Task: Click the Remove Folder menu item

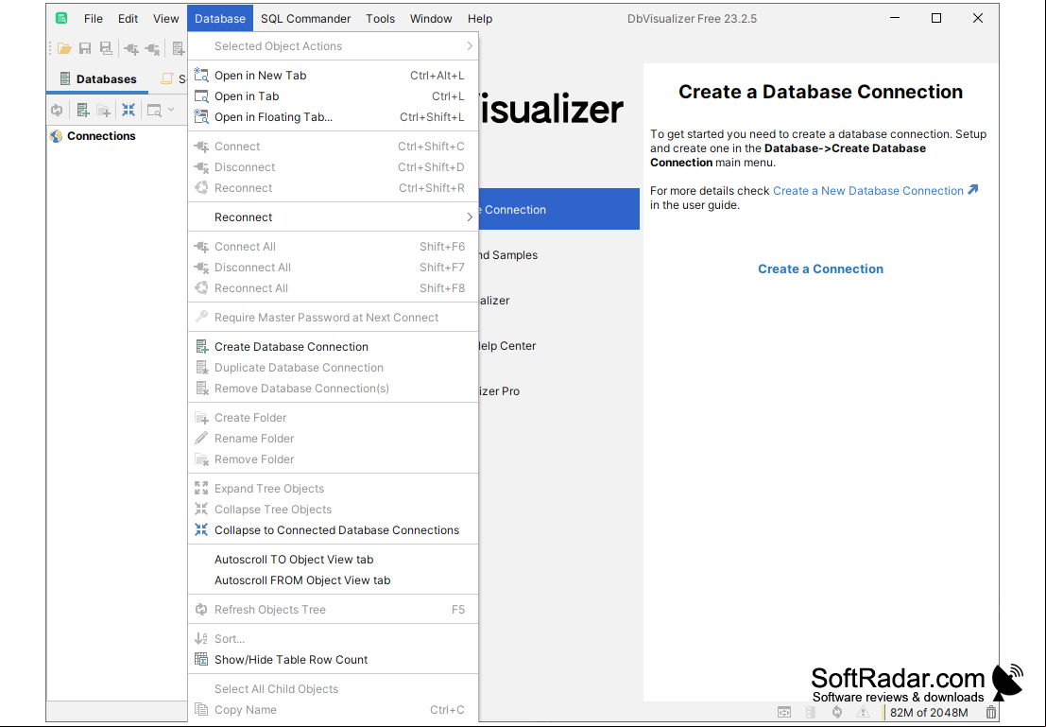Action: (333, 459)
